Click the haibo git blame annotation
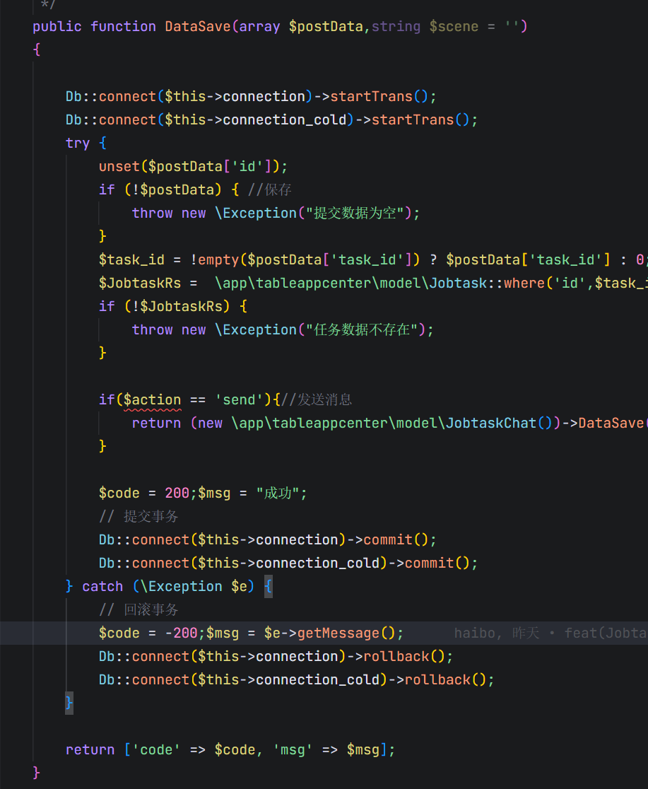This screenshot has width=648, height=789. pos(551,633)
